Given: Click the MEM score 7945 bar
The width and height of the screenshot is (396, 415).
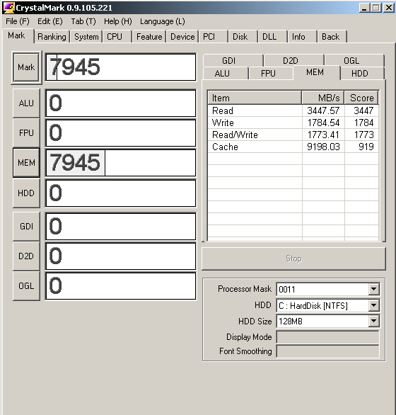Looking at the screenshot, I should coord(121,162).
